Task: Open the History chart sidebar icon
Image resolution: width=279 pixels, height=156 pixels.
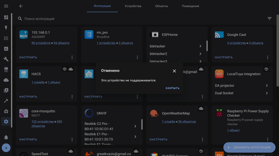Action: [6, 49]
